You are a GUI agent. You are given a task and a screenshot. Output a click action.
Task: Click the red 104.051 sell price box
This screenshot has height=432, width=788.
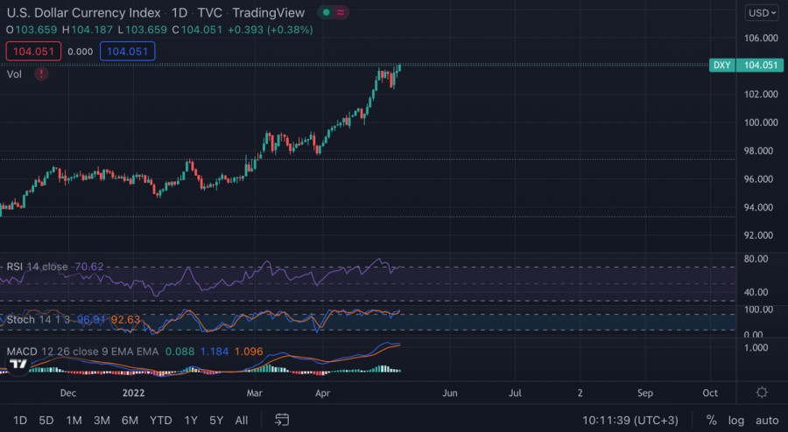point(33,52)
